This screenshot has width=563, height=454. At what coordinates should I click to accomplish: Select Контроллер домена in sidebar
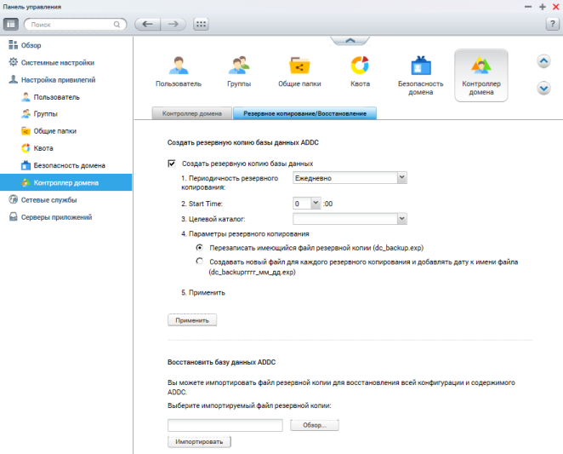(66, 182)
